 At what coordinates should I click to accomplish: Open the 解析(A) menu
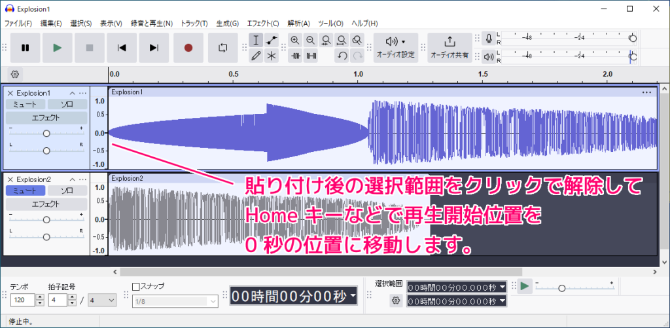click(x=298, y=24)
